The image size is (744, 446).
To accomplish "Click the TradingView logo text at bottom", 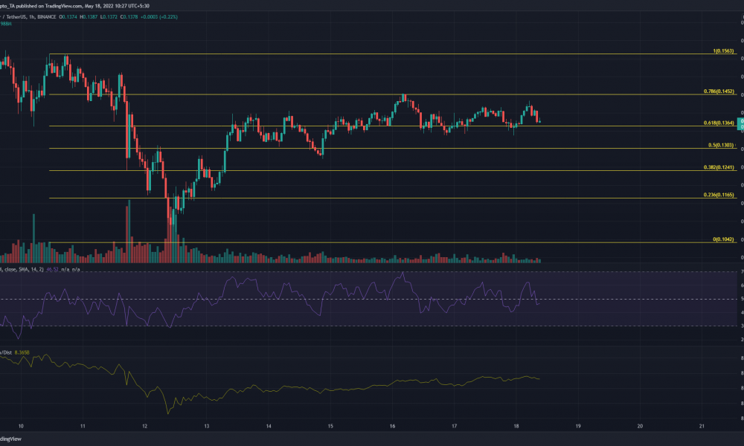I will (10, 439).
